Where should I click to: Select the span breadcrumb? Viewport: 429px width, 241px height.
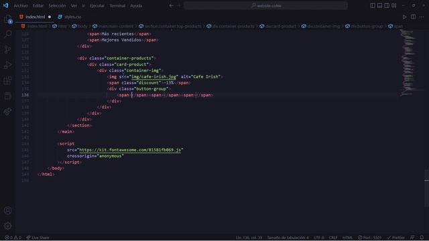(x=395, y=26)
